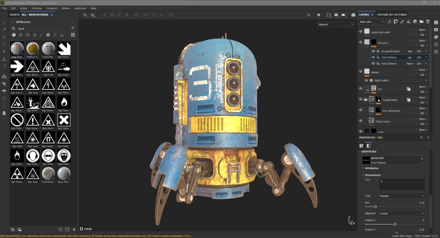Close the Properties - Fill panel
The height and width of the screenshot is (238, 440).
coord(428,137)
